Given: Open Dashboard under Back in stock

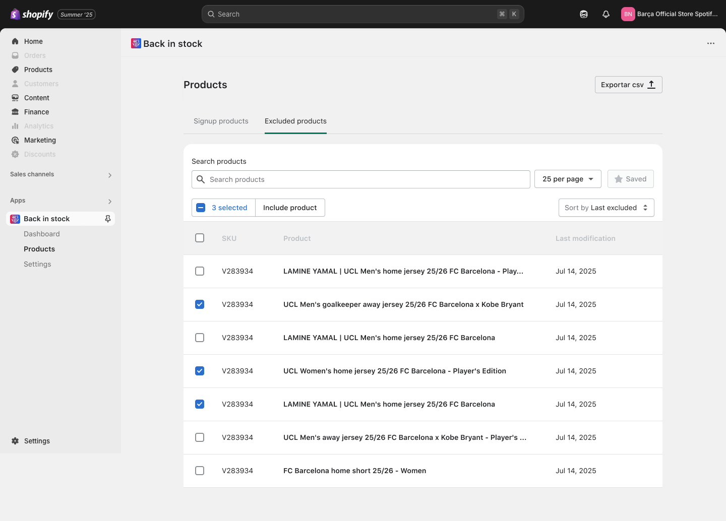Looking at the screenshot, I should [x=42, y=234].
